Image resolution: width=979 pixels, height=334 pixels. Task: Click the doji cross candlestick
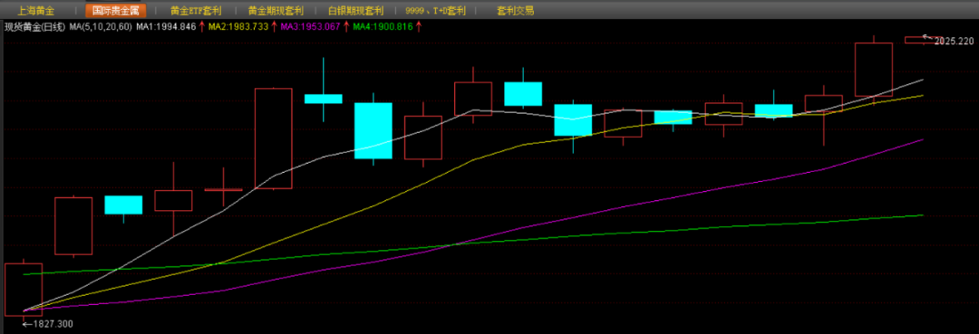click(224, 189)
